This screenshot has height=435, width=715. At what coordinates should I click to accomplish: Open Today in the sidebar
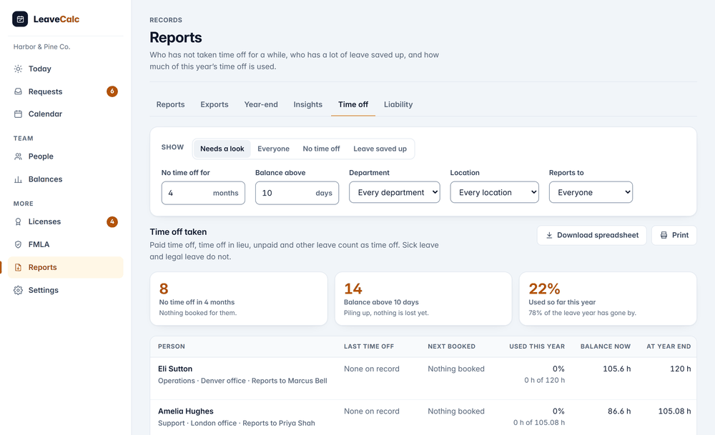(x=66, y=69)
